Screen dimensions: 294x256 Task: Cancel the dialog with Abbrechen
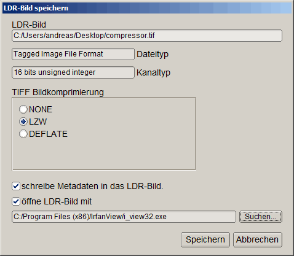258,239
